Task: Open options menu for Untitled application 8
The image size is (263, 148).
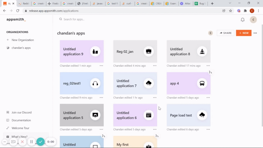Action: [x=208, y=66]
